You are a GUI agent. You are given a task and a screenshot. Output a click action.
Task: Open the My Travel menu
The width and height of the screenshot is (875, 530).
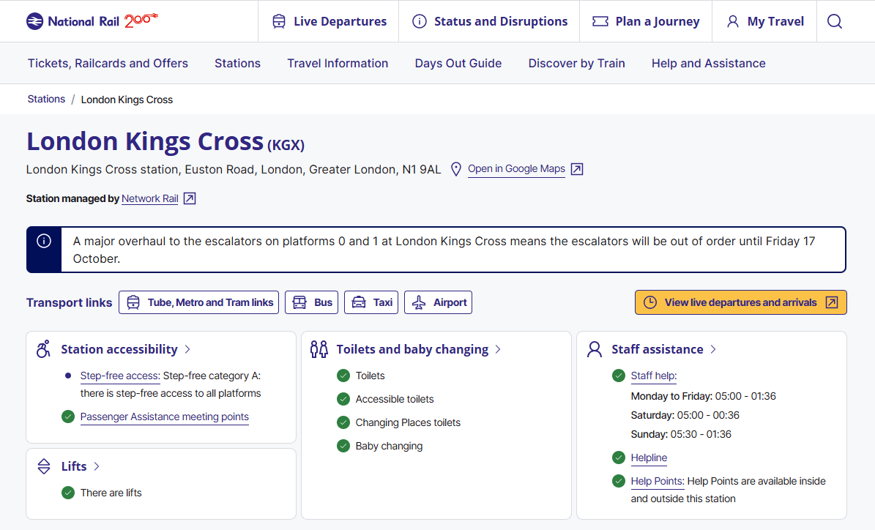pos(764,21)
